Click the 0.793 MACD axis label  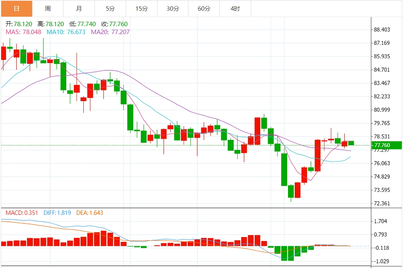tap(380, 235)
